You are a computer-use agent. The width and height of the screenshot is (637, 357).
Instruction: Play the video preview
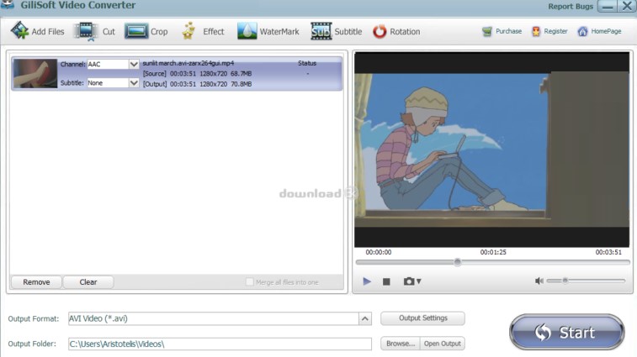tap(366, 281)
